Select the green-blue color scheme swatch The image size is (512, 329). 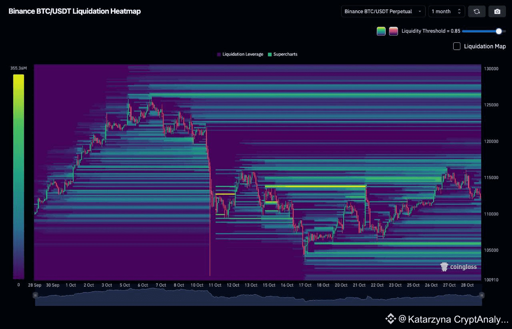pyautogui.click(x=381, y=31)
